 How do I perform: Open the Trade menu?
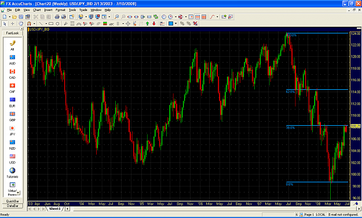pyautogui.click(x=83, y=10)
